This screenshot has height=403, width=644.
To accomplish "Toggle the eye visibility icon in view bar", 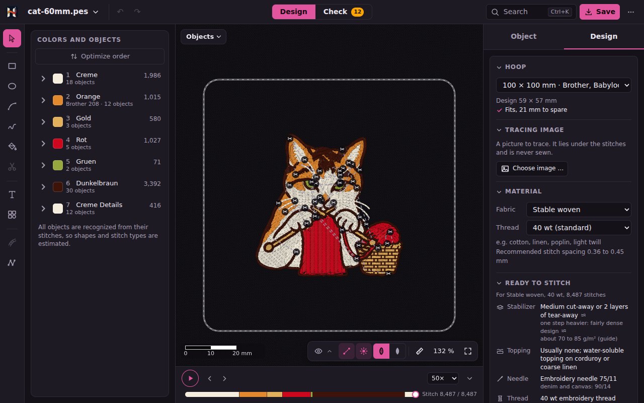I will [x=318, y=351].
